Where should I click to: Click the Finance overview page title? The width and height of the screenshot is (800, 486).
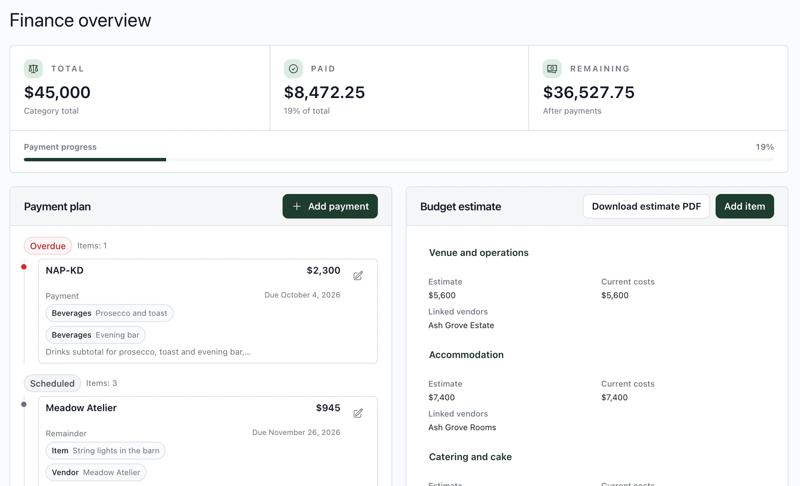[x=80, y=20]
